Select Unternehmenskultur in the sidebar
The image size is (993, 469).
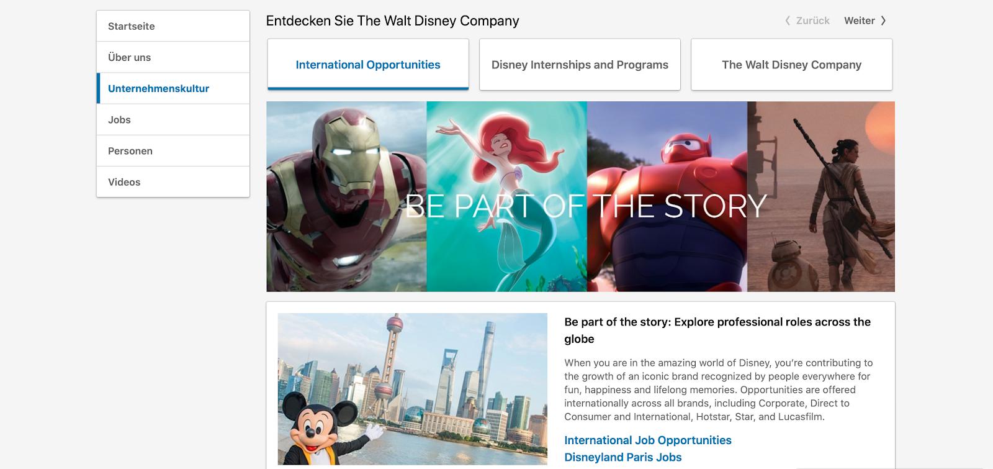(173, 88)
